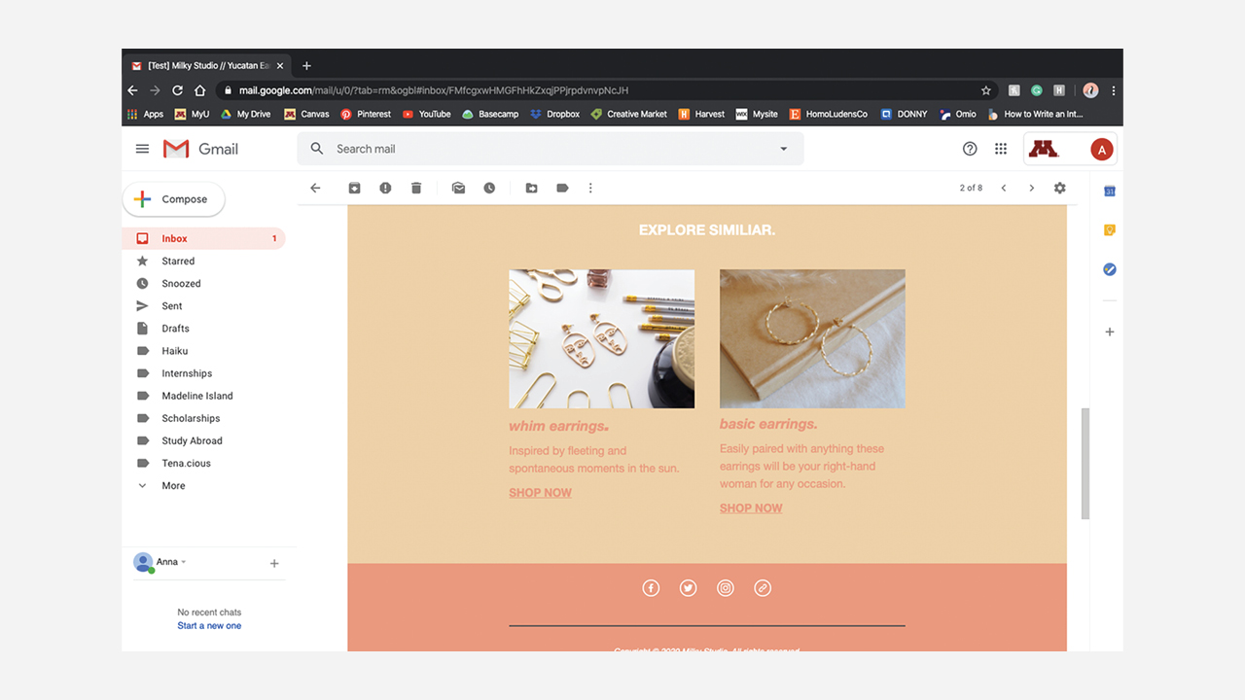The image size is (1245, 700).
Task: Click SHOP NOW under basic earrings
Action: click(x=751, y=508)
